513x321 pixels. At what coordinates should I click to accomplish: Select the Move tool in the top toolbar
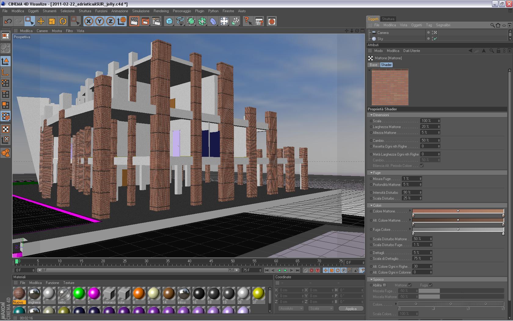pyautogui.click(x=41, y=21)
